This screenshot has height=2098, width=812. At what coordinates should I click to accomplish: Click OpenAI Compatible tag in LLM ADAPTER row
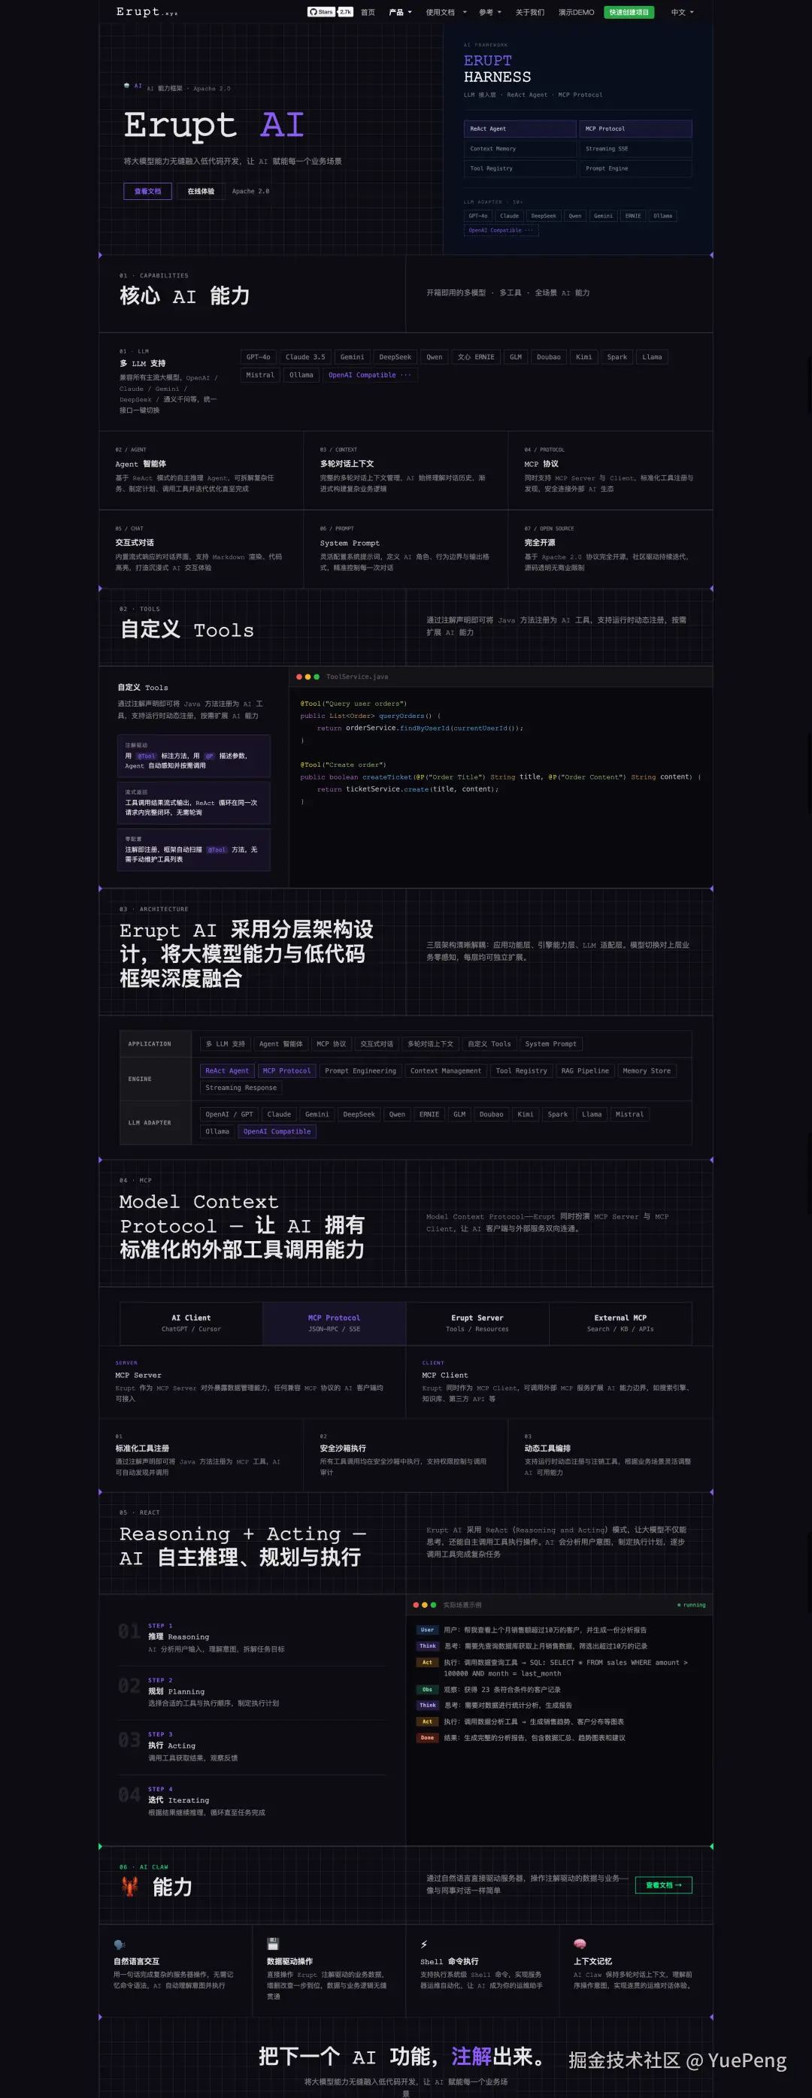pos(277,1131)
